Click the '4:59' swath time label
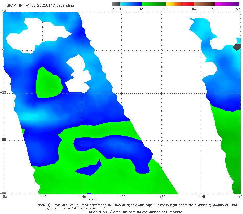 [x=92, y=200]
